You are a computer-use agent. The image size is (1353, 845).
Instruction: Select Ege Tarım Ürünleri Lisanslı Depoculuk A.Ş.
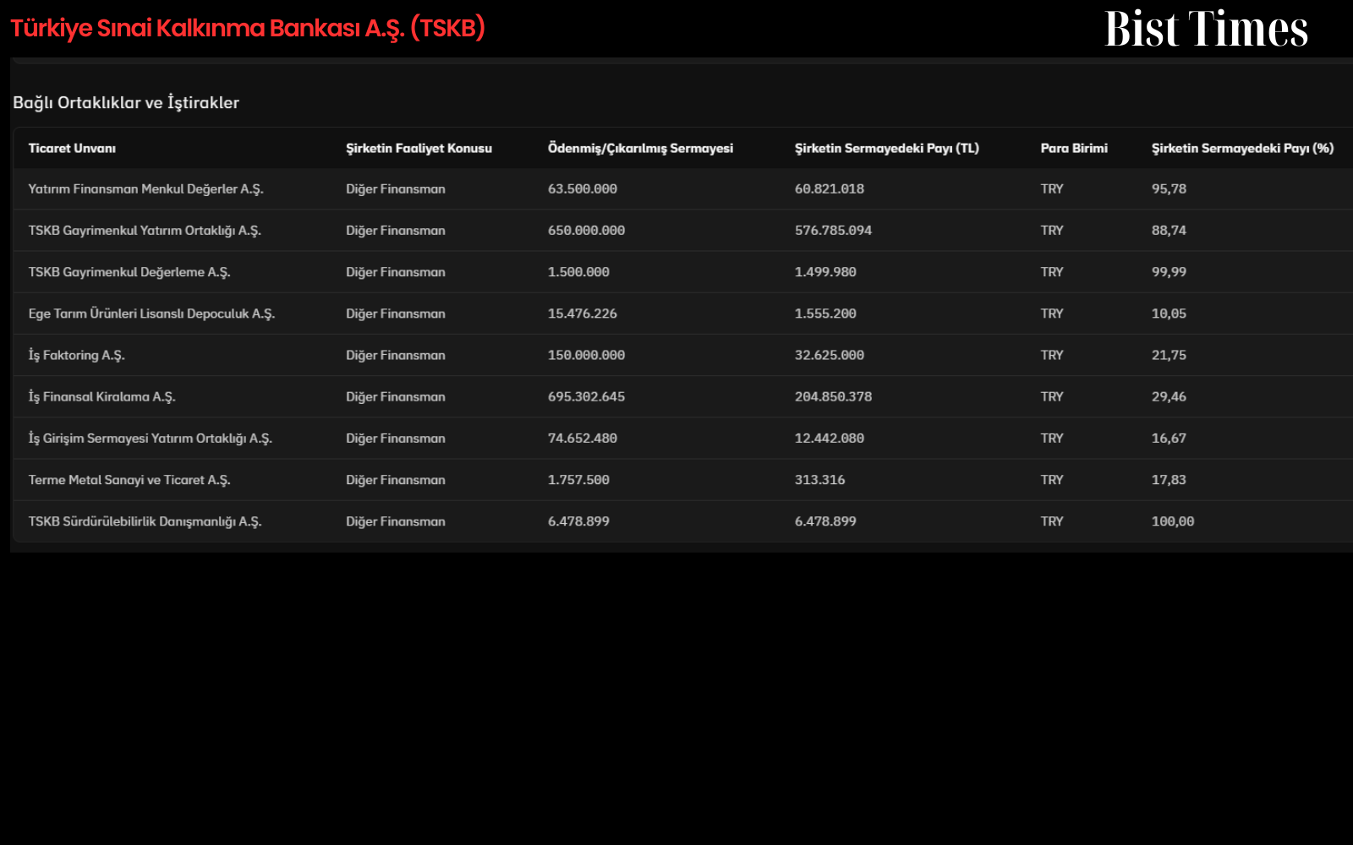(151, 313)
